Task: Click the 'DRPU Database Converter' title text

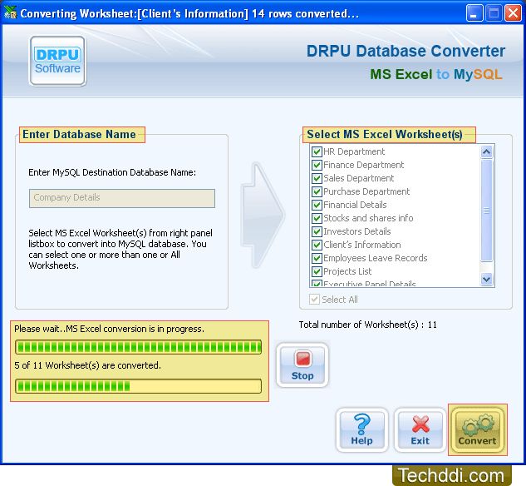Action: point(406,52)
